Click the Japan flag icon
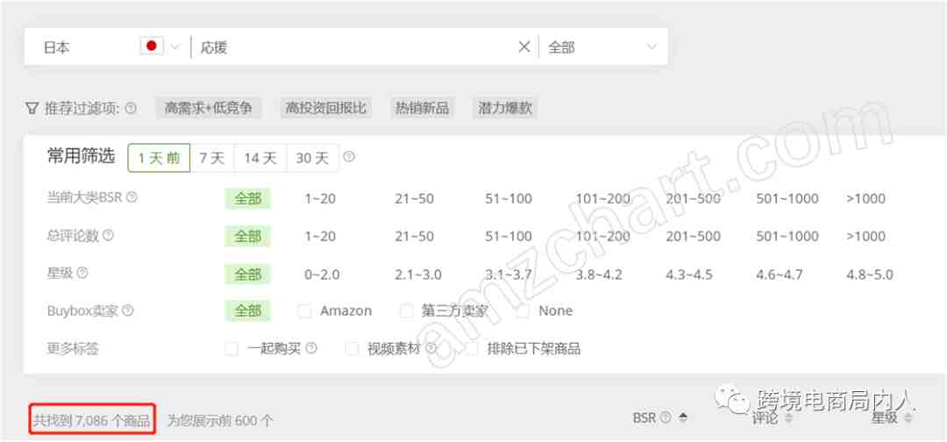 click(152, 46)
